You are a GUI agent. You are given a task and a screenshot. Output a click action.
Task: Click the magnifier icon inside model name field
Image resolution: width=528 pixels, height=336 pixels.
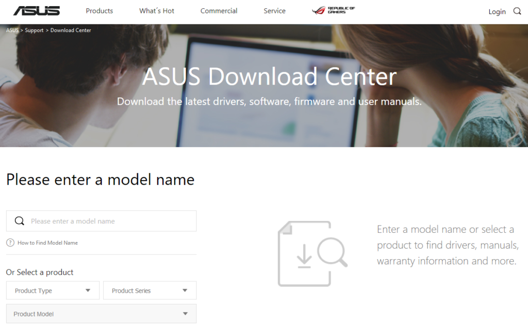[x=20, y=221]
